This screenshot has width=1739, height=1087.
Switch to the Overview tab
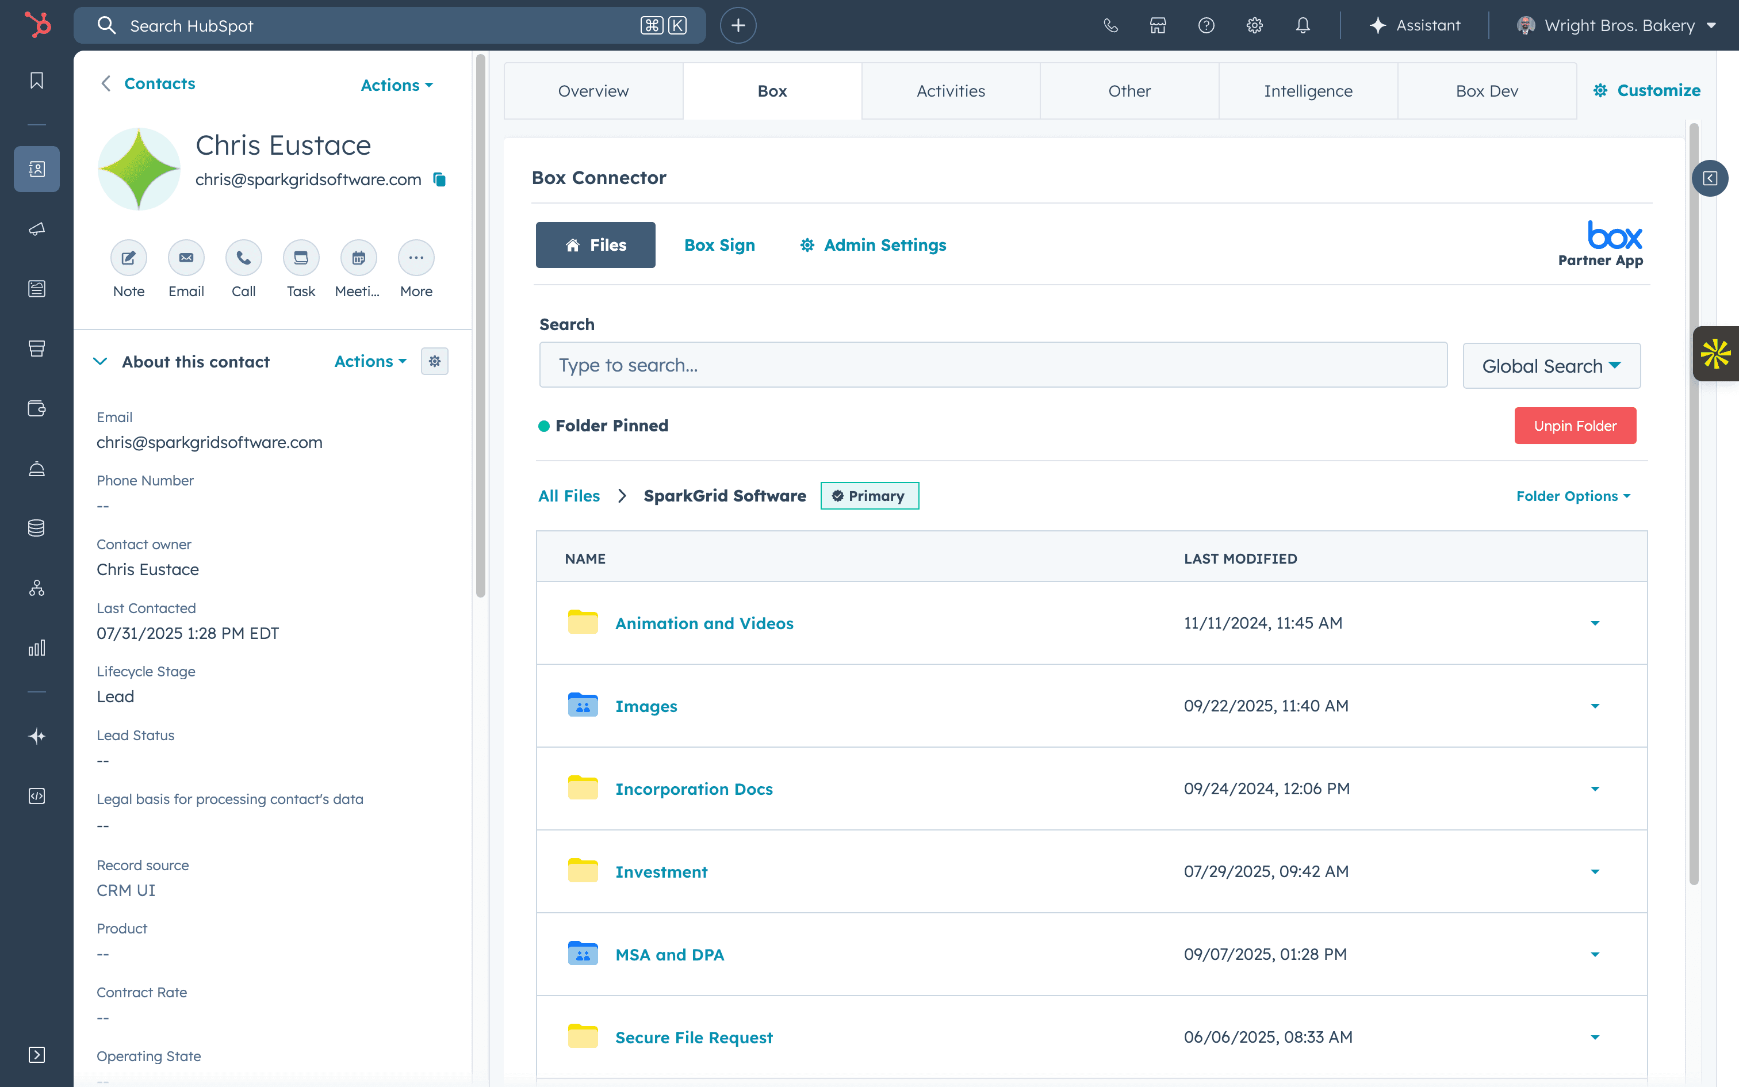coord(593,91)
